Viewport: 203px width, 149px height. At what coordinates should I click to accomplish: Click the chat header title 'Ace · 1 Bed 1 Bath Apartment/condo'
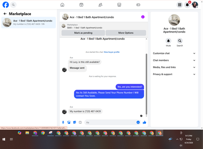(x=92, y=17)
